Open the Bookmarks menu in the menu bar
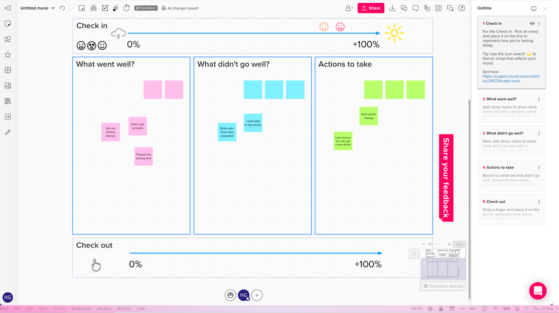 click(81, 308)
